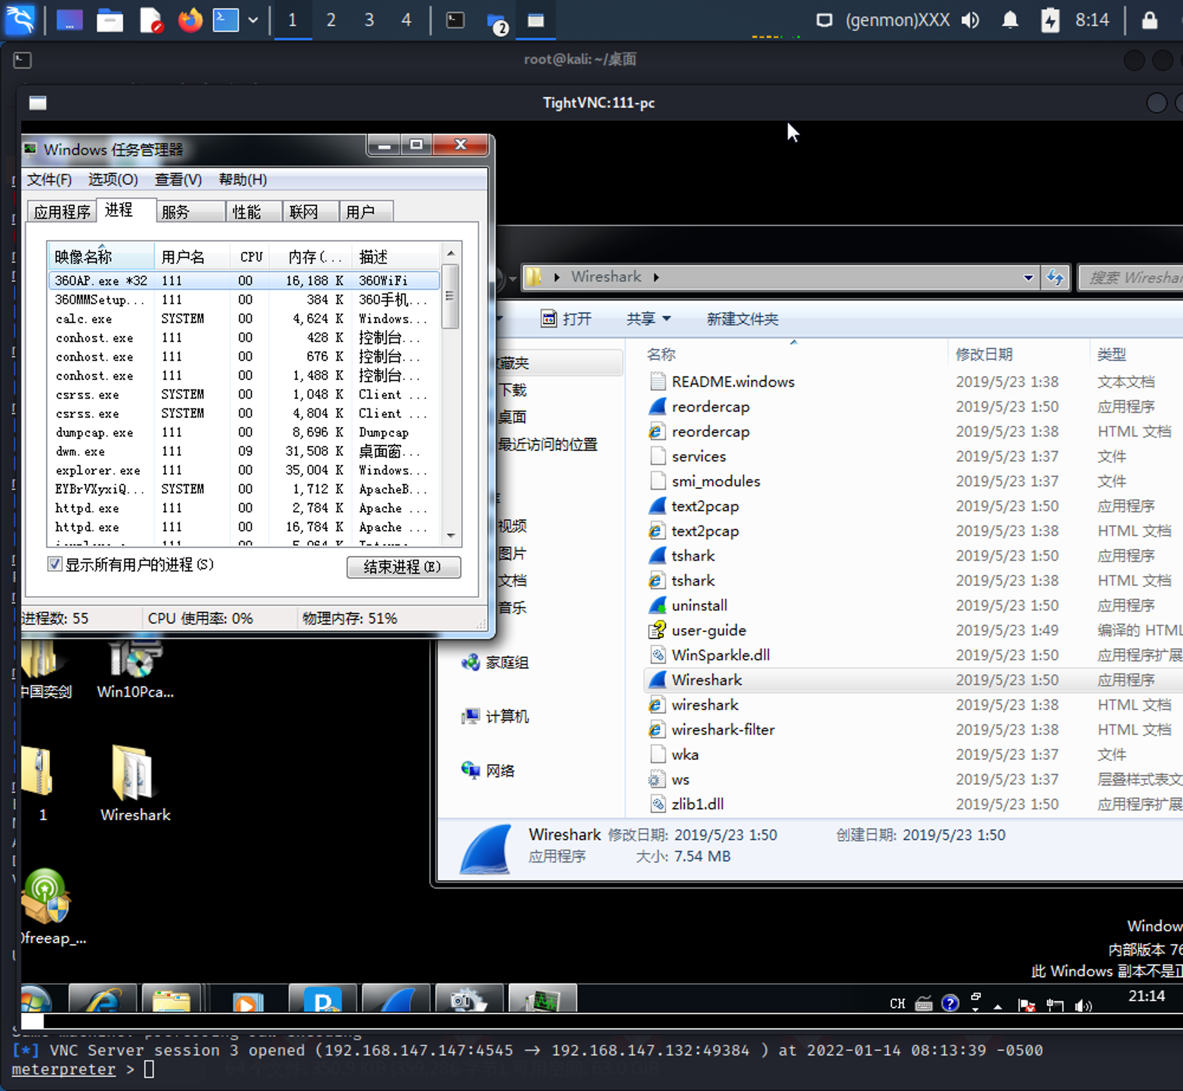Viewport: 1183px width, 1091px height.
Task: Click the process list scrollbar thumb
Action: pyautogui.click(x=451, y=296)
